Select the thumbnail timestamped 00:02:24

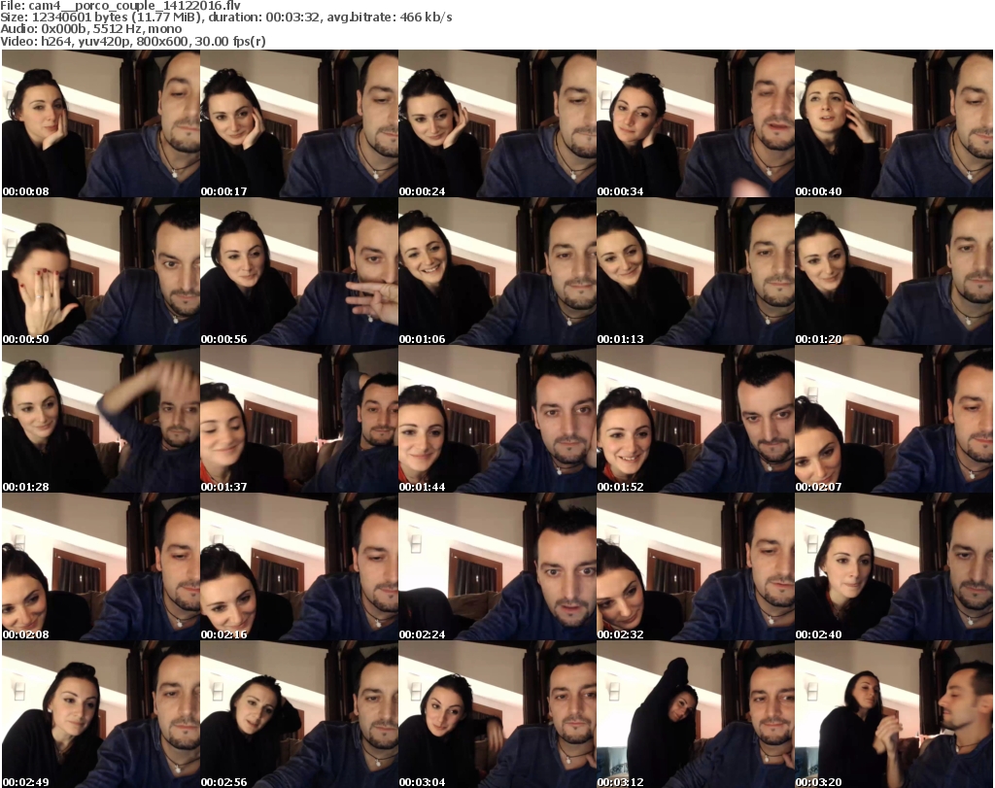[497, 567]
